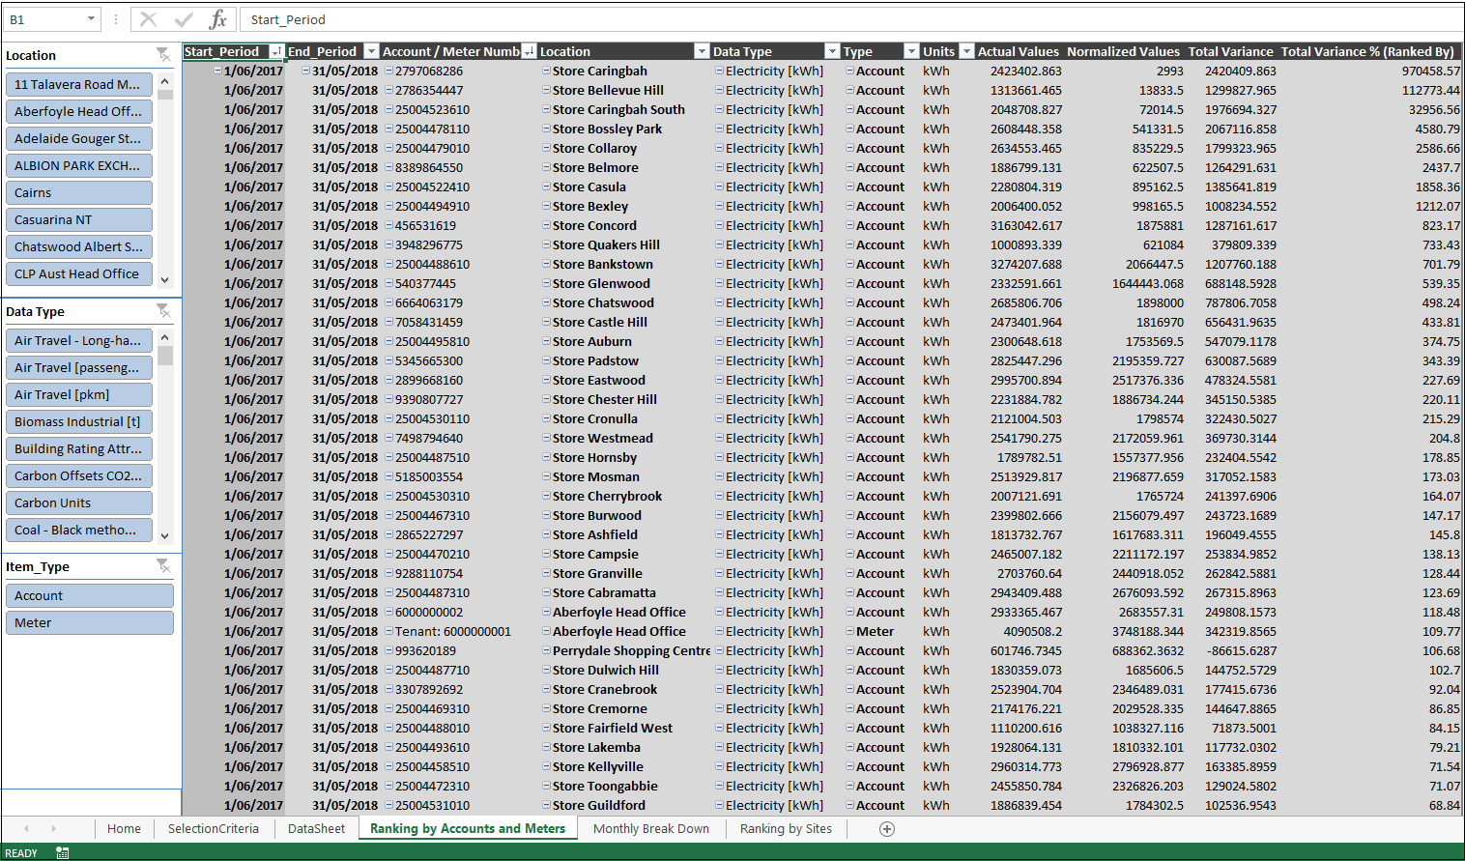The image size is (1465, 861).
Task: Select ALBION PARK EXCH slicer item
Action: (x=79, y=165)
